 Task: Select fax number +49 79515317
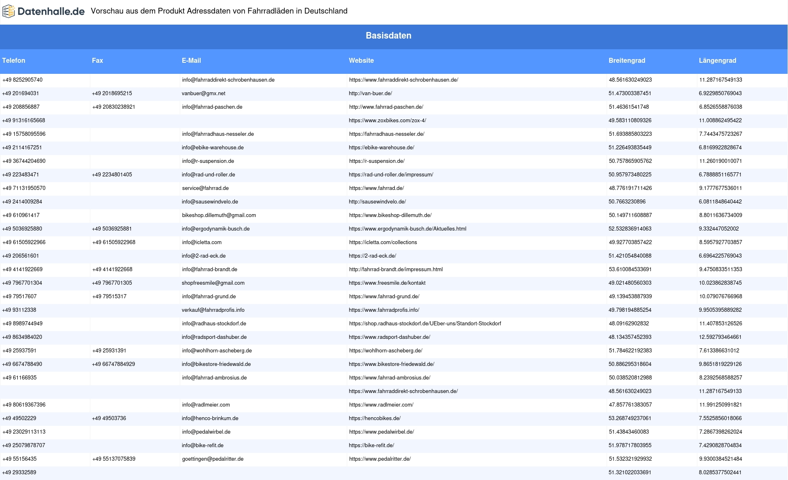point(109,297)
